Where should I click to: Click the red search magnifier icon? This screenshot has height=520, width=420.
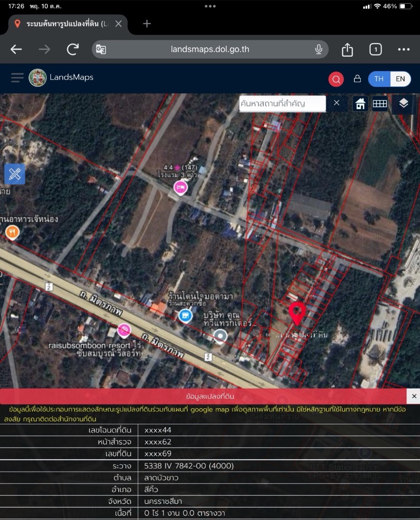click(336, 79)
